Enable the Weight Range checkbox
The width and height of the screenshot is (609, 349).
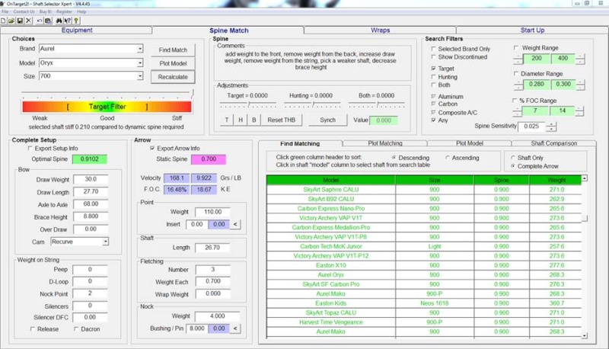[x=516, y=47]
